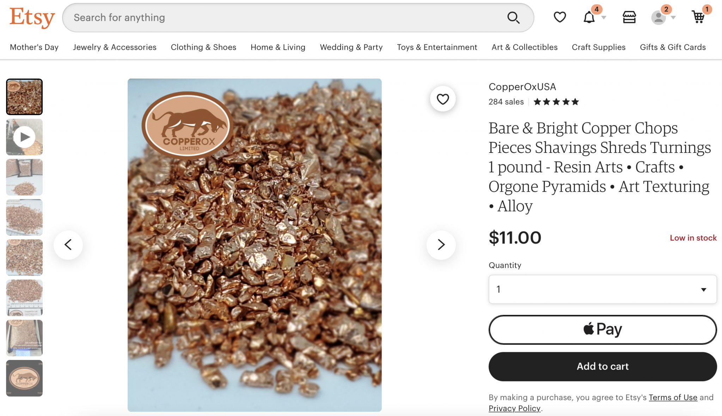
Task: Expand the Quantity dropdown
Action: [602, 290]
